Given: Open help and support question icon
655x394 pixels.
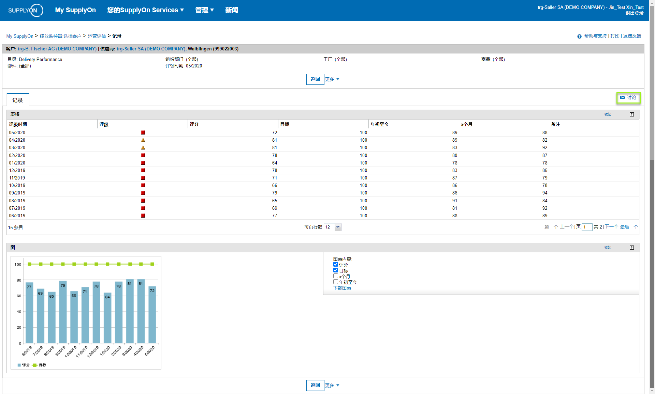Looking at the screenshot, I should tap(579, 36).
